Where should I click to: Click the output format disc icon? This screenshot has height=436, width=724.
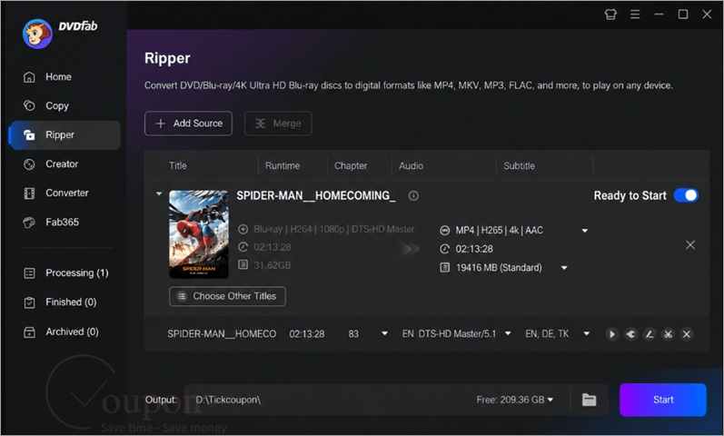444,230
